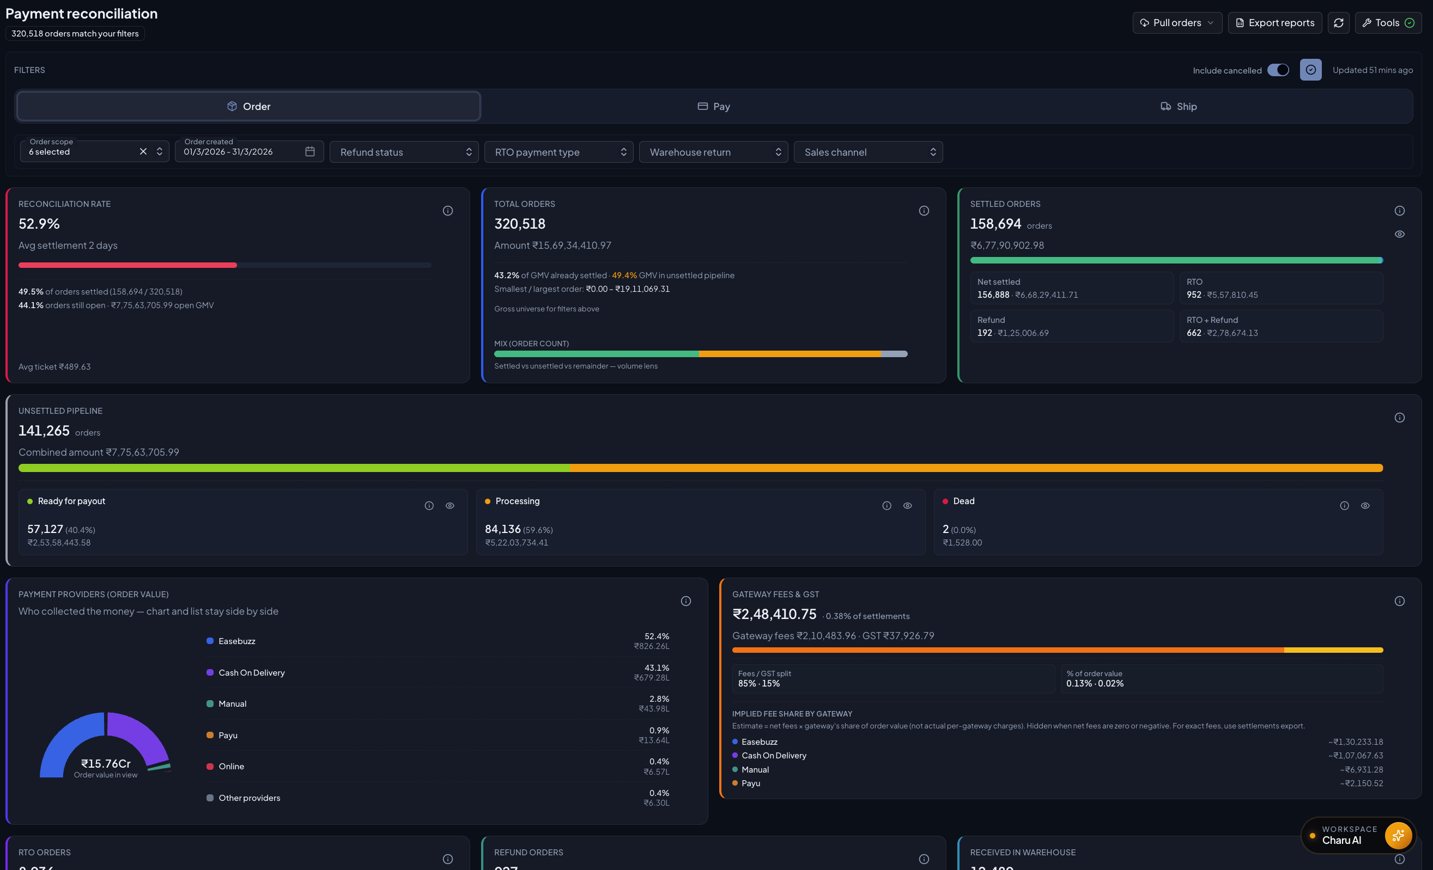
Task: Click the refresh icon beside Export reports
Action: 1338,23
